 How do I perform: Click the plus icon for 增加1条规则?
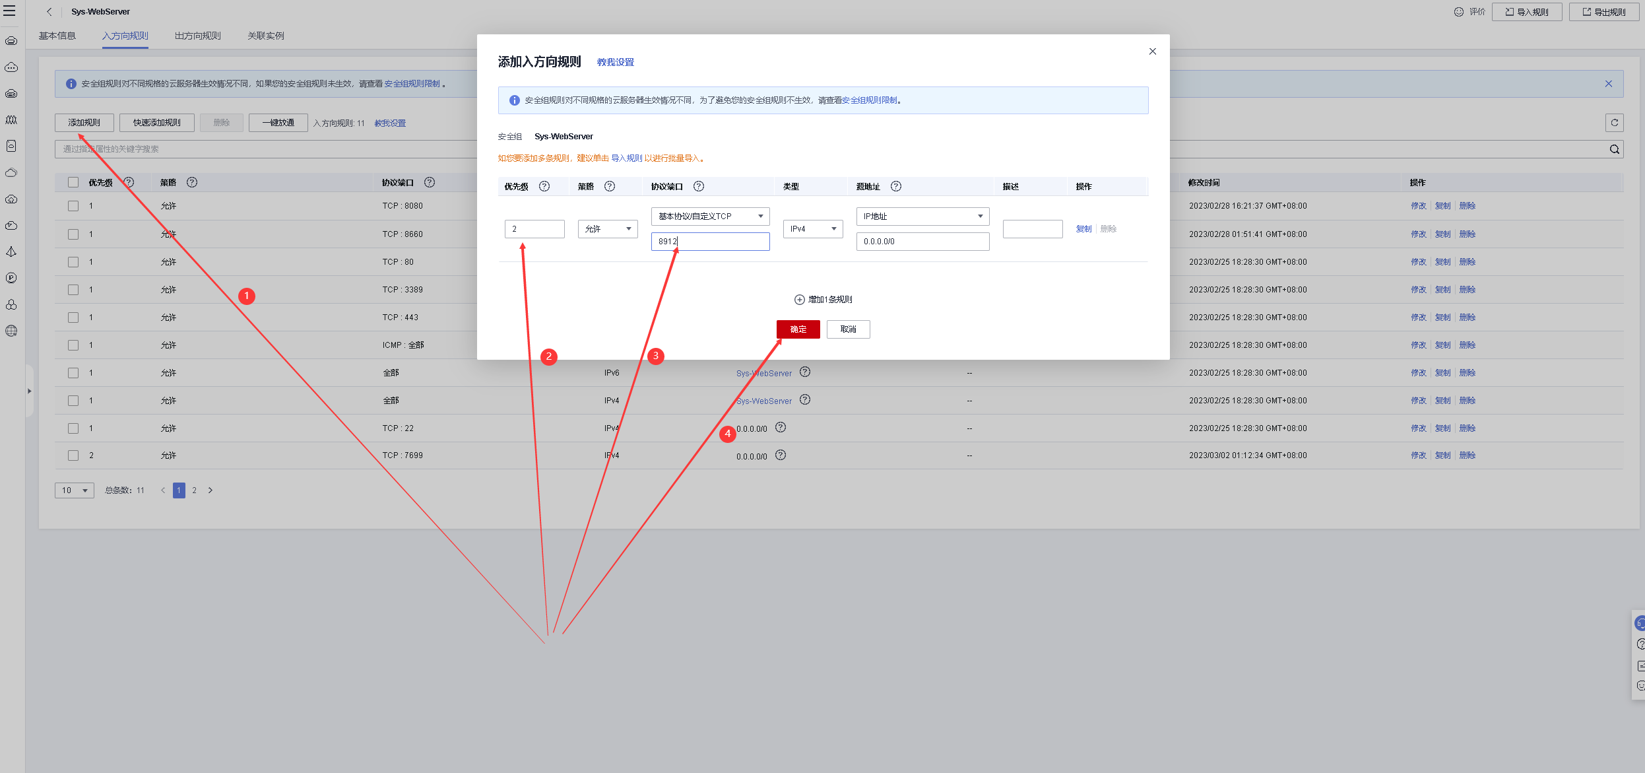[x=799, y=300]
